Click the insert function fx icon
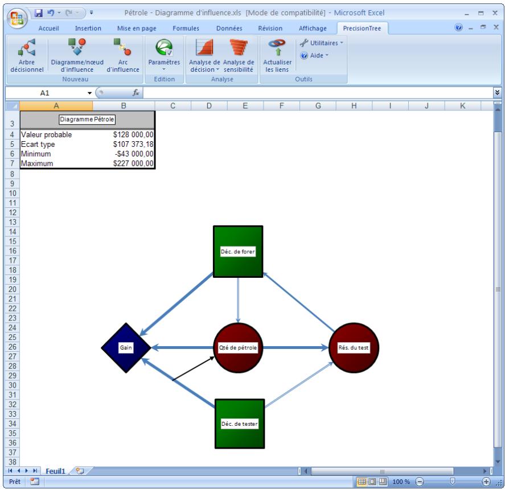The width and height of the screenshot is (505, 489). (x=136, y=92)
